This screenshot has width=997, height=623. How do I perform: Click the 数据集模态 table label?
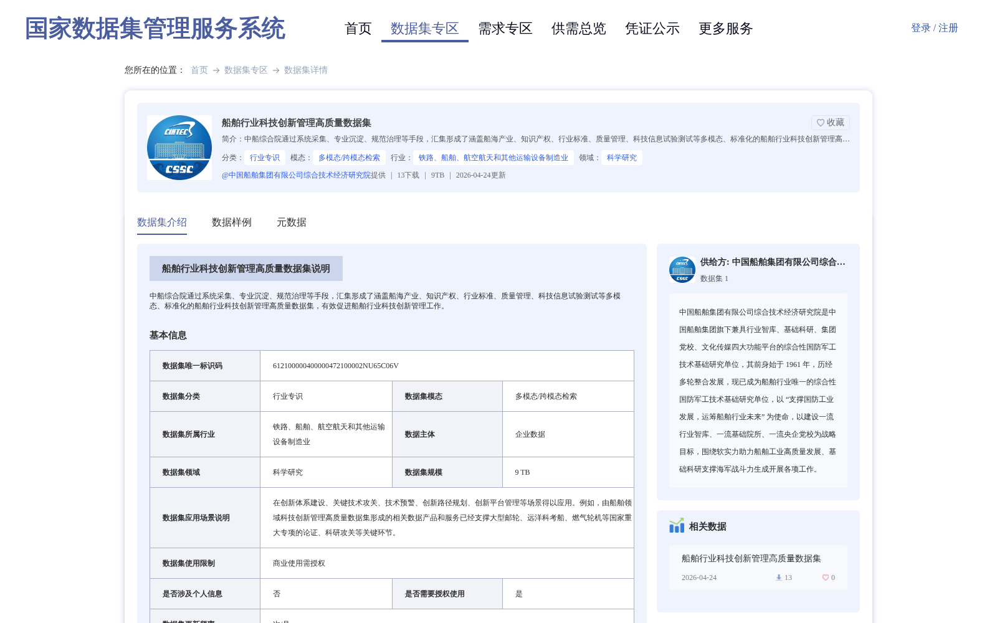[x=424, y=396]
